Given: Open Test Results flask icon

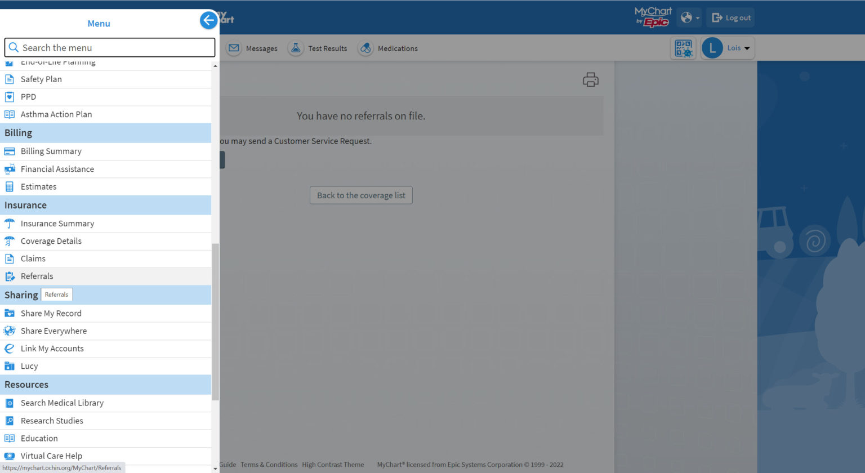Looking at the screenshot, I should coord(296,48).
